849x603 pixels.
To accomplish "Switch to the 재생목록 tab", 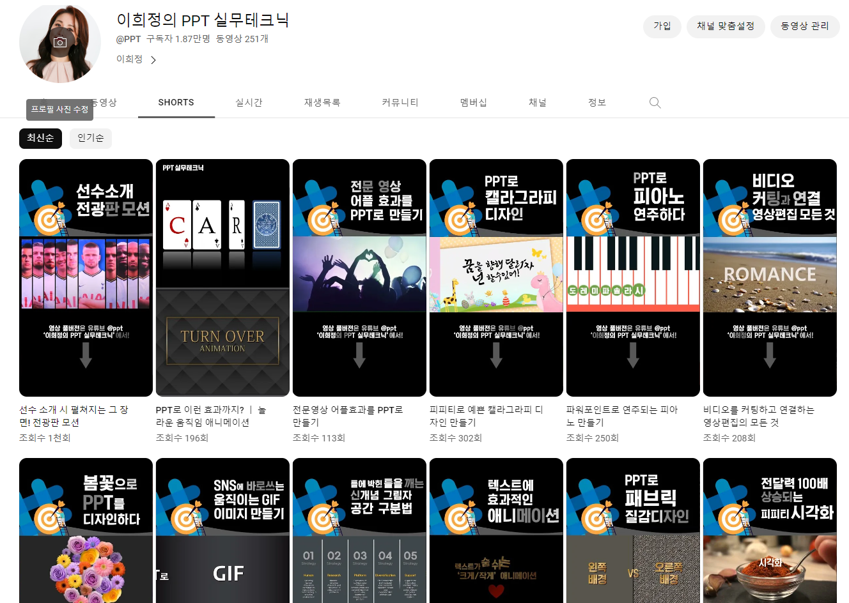I will point(322,102).
